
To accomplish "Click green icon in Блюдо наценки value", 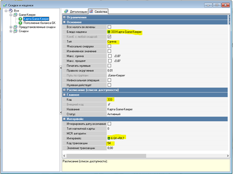I will [x=109, y=32].
